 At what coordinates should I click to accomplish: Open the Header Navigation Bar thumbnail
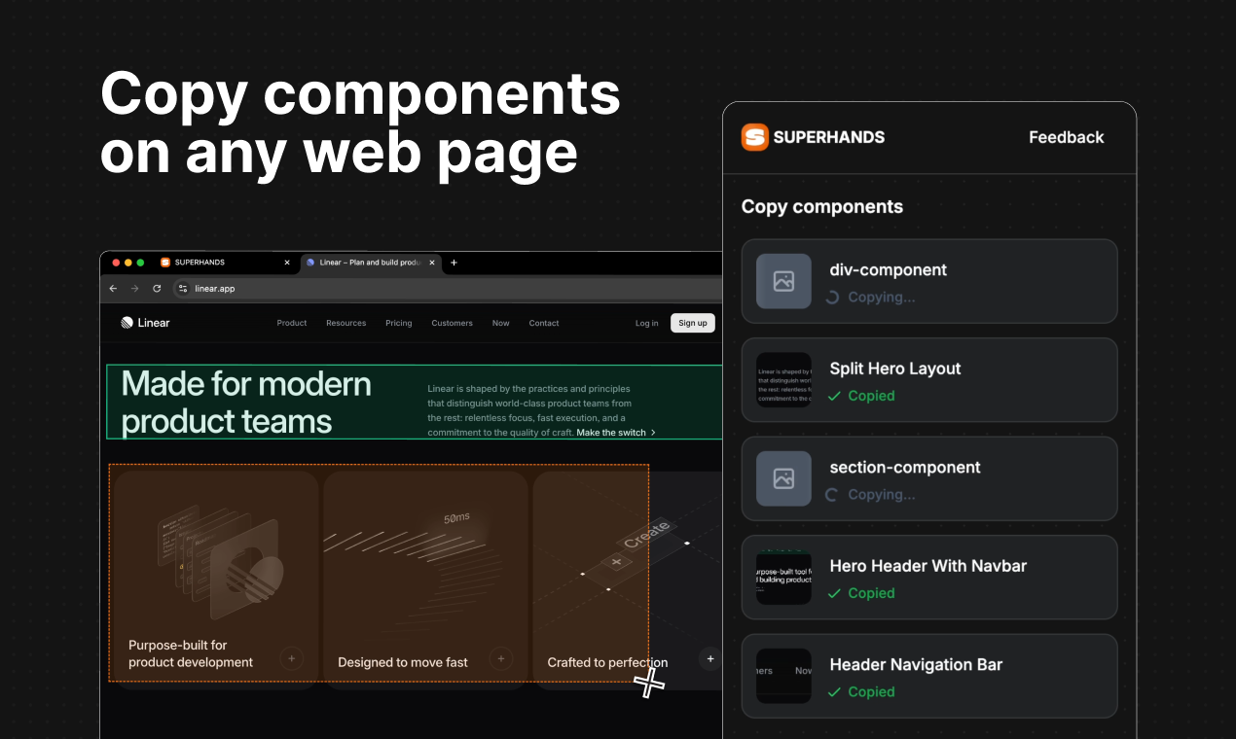[783, 676]
